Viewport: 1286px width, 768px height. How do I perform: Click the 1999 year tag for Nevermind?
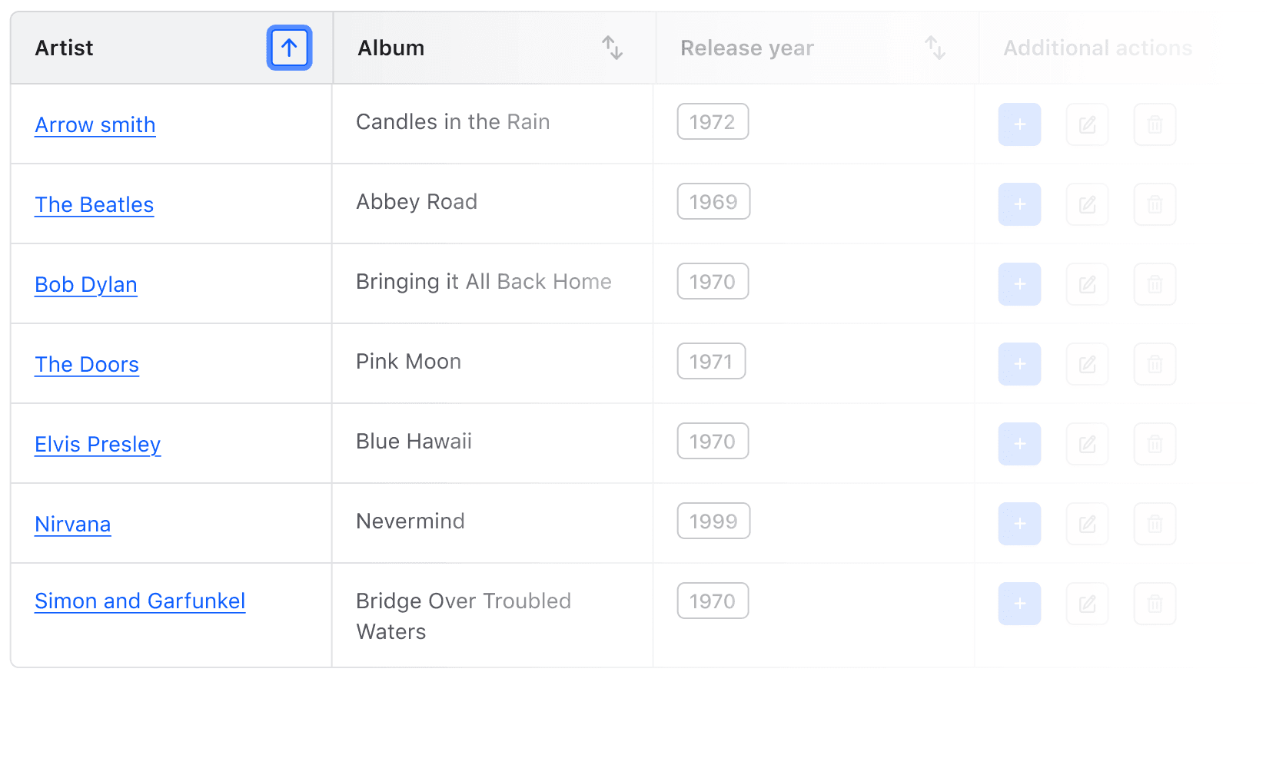point(713,521)
